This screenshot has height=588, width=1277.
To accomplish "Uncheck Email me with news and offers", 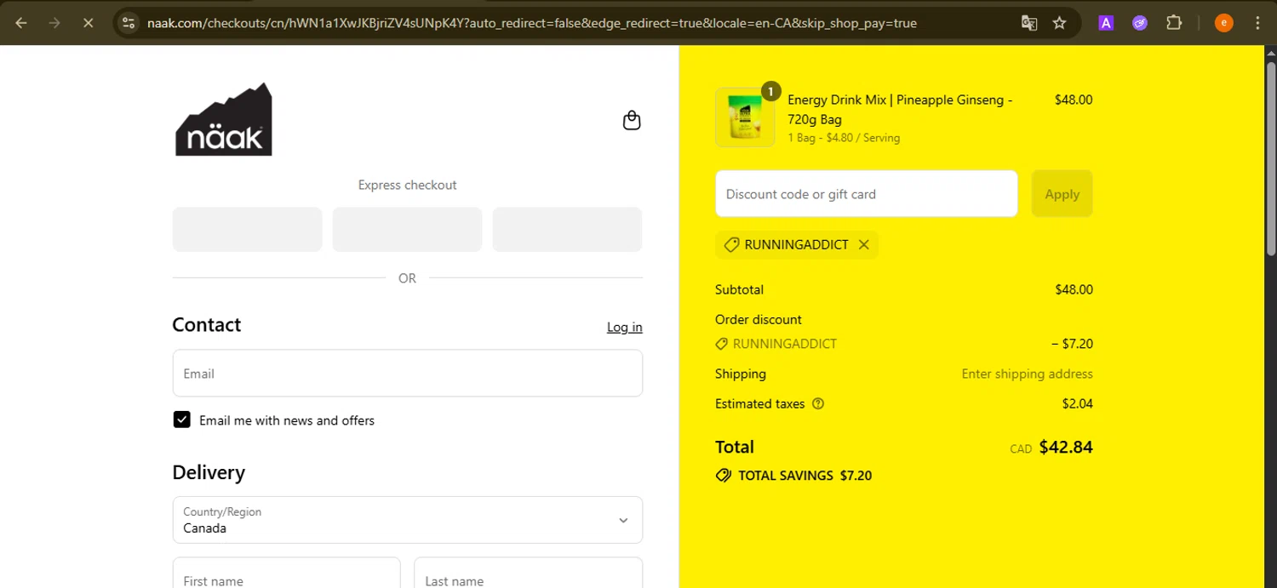I will tap(181, 420).
